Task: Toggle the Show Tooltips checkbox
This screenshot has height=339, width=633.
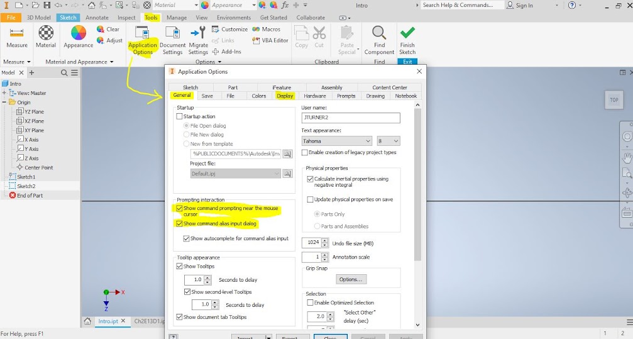Action: (179, 266)
